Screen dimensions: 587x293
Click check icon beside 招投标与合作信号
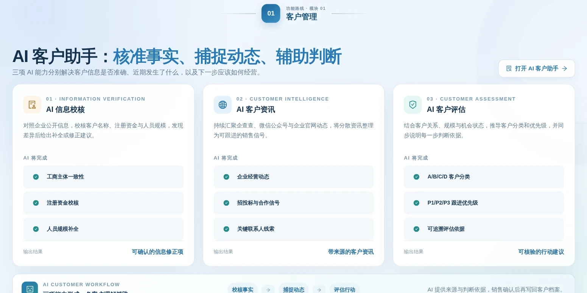tap(226, 203)
